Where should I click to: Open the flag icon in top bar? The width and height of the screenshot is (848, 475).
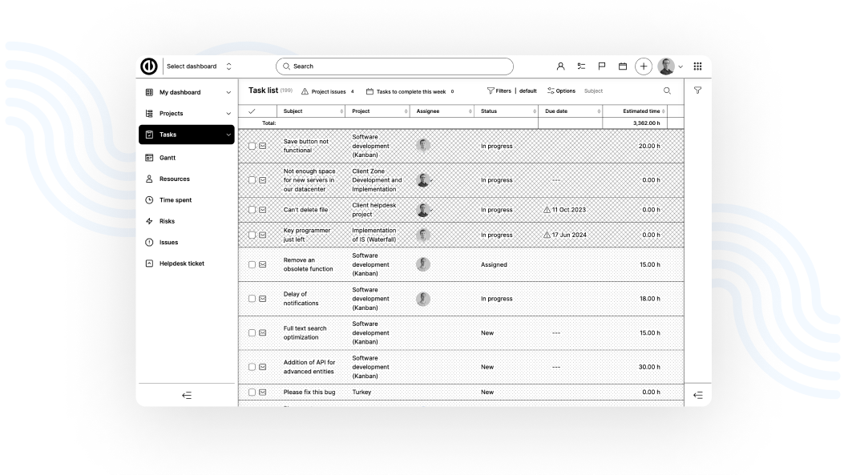point(601,66)
